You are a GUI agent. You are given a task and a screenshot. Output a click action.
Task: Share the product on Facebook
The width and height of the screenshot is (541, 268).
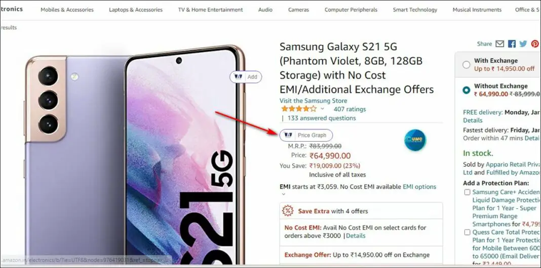pyautogui.click(x=512, y=44)
